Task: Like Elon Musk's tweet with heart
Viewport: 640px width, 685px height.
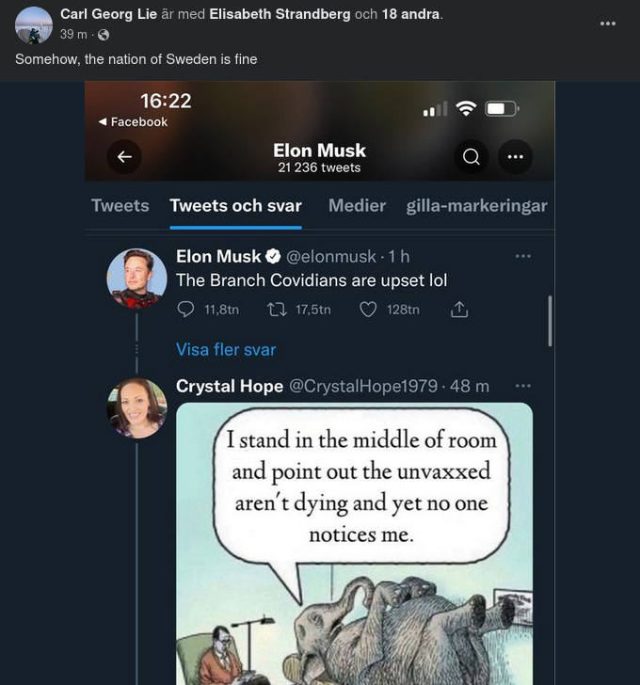Action: click(369, 310)
